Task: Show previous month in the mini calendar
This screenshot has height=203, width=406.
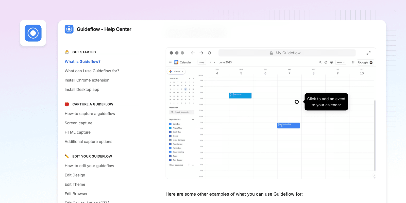Action: 189,78
